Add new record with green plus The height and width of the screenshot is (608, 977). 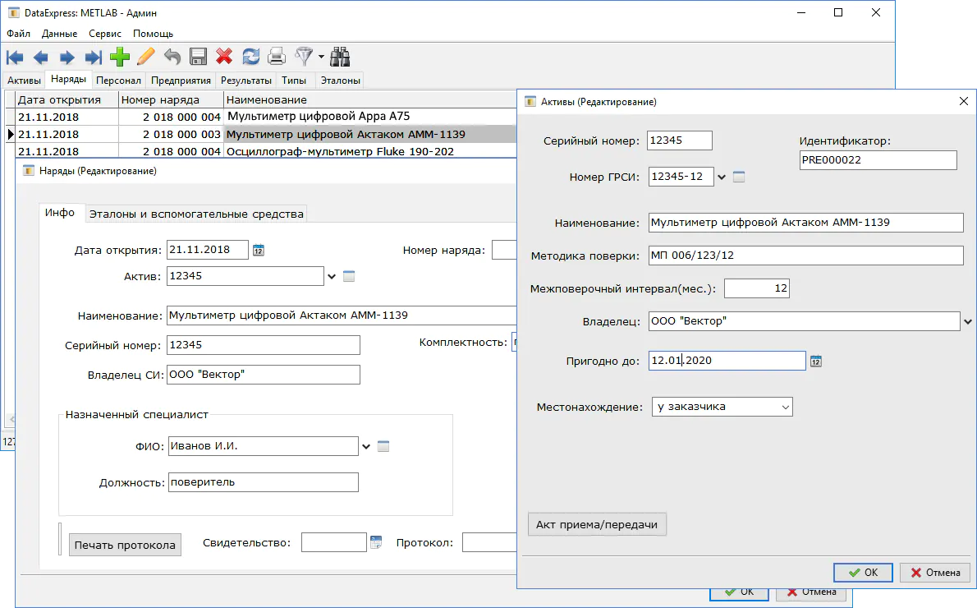(x=120, y=57)
